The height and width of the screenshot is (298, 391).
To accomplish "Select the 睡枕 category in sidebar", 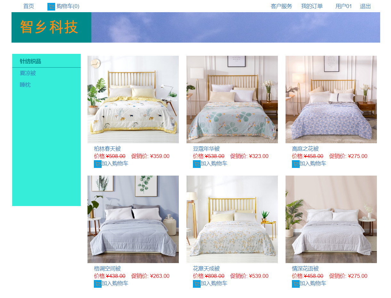I will tap(25, 85).
